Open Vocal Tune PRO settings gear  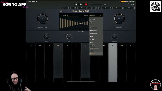pos(61,11)
